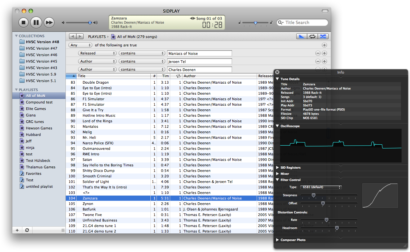The height and width of the screenshot is (252, 410).
Task: Sort by the Released column header
Action: tap(266, 76)
